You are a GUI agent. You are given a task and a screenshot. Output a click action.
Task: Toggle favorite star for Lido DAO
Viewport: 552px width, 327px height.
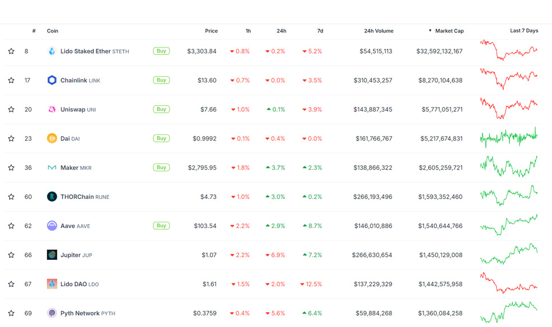coord(11,284)
